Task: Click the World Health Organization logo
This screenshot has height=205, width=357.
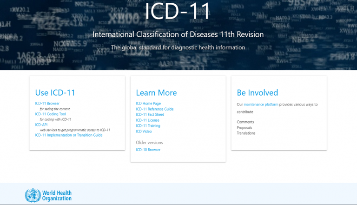Action: 48,195
